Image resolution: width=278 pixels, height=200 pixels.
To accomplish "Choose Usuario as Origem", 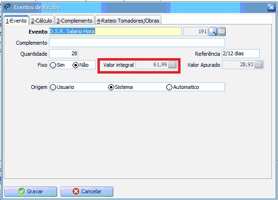I will click(53, 87).
